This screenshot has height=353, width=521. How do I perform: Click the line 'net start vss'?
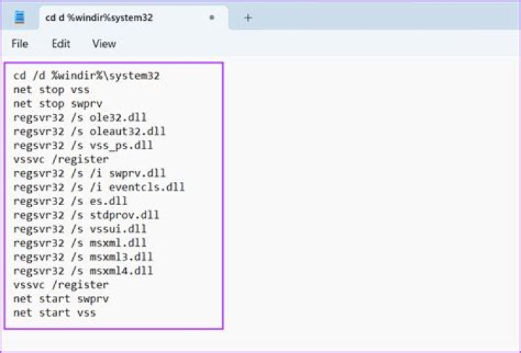coord(55,313)
